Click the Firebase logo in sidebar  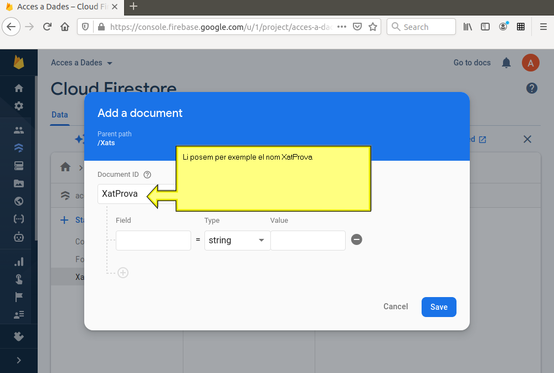point(19,62)
